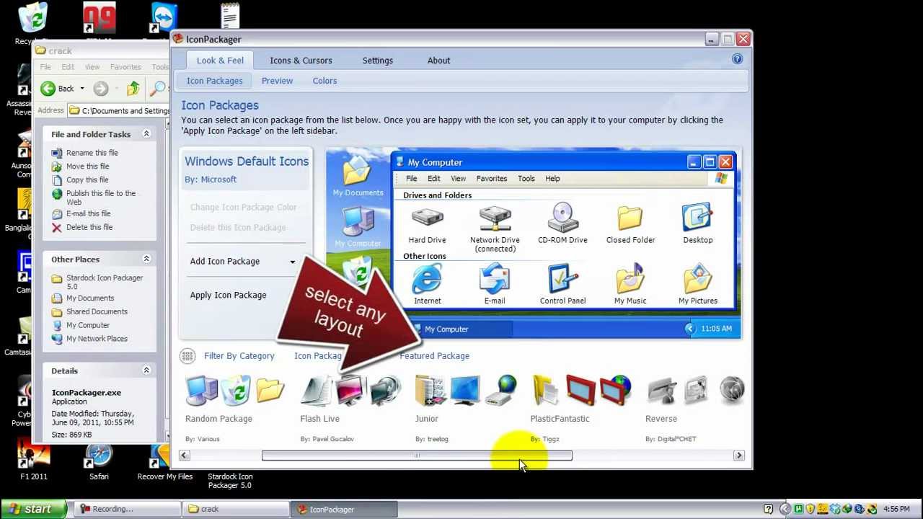Expand the Add Icon Package dropdown arrow

(292, 262)
